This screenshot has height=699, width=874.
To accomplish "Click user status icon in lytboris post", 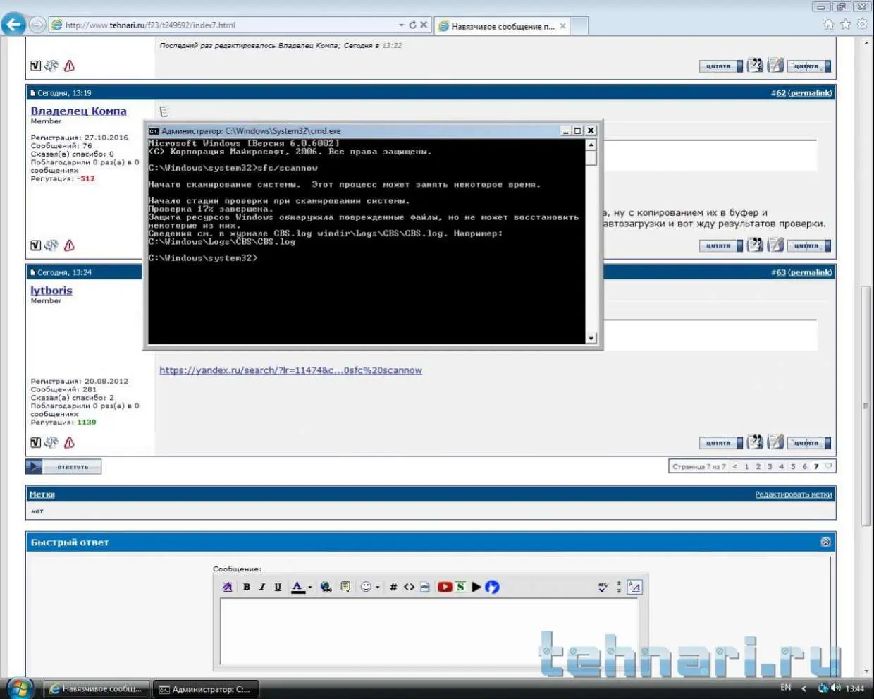I will coord(36,443).
